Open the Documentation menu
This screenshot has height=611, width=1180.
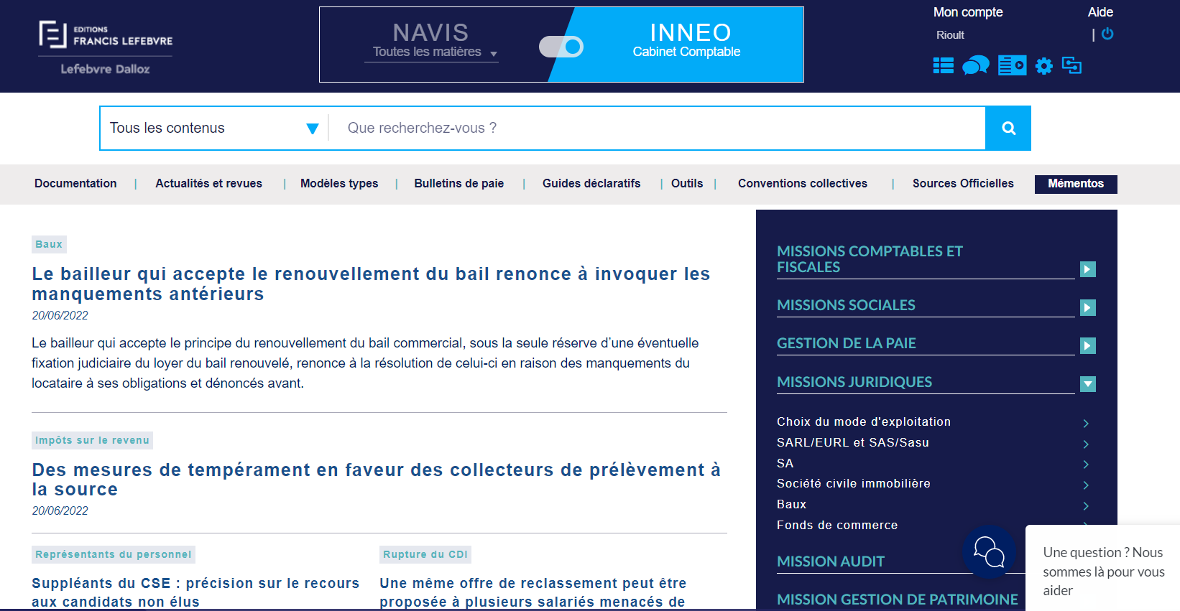click(75, 183)
